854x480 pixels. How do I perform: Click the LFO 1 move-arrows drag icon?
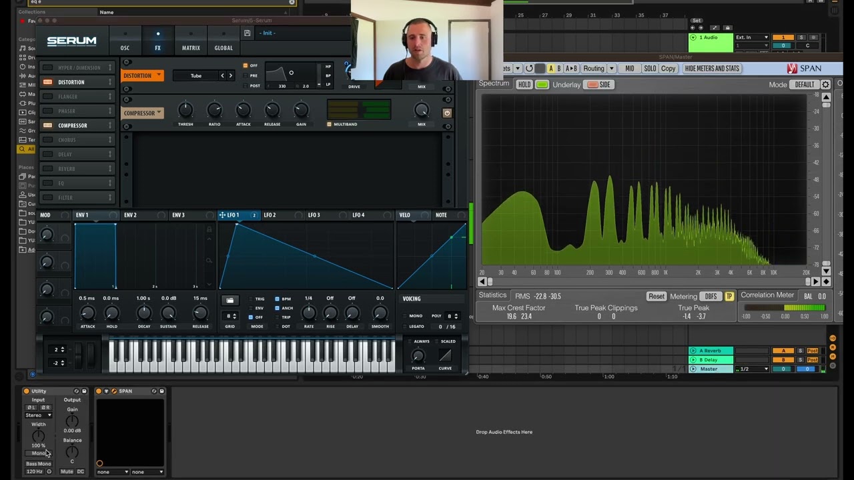[x=222, y=215]
